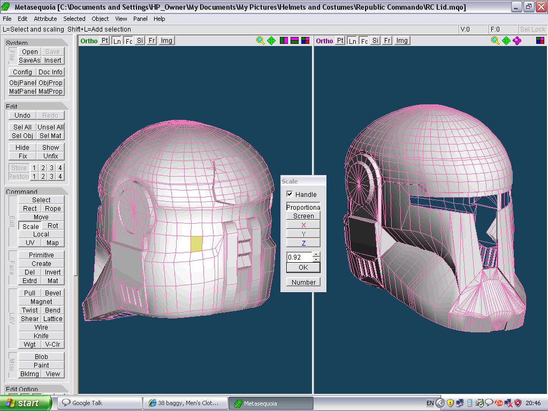This screenshot has height=411, width=548.
Task: Click the Undo button
Action: pyautogui.click(x=22, y=116)
